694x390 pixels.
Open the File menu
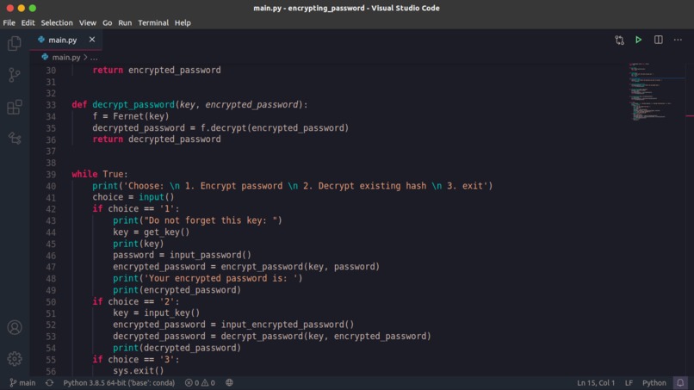(x=9, y=22)
